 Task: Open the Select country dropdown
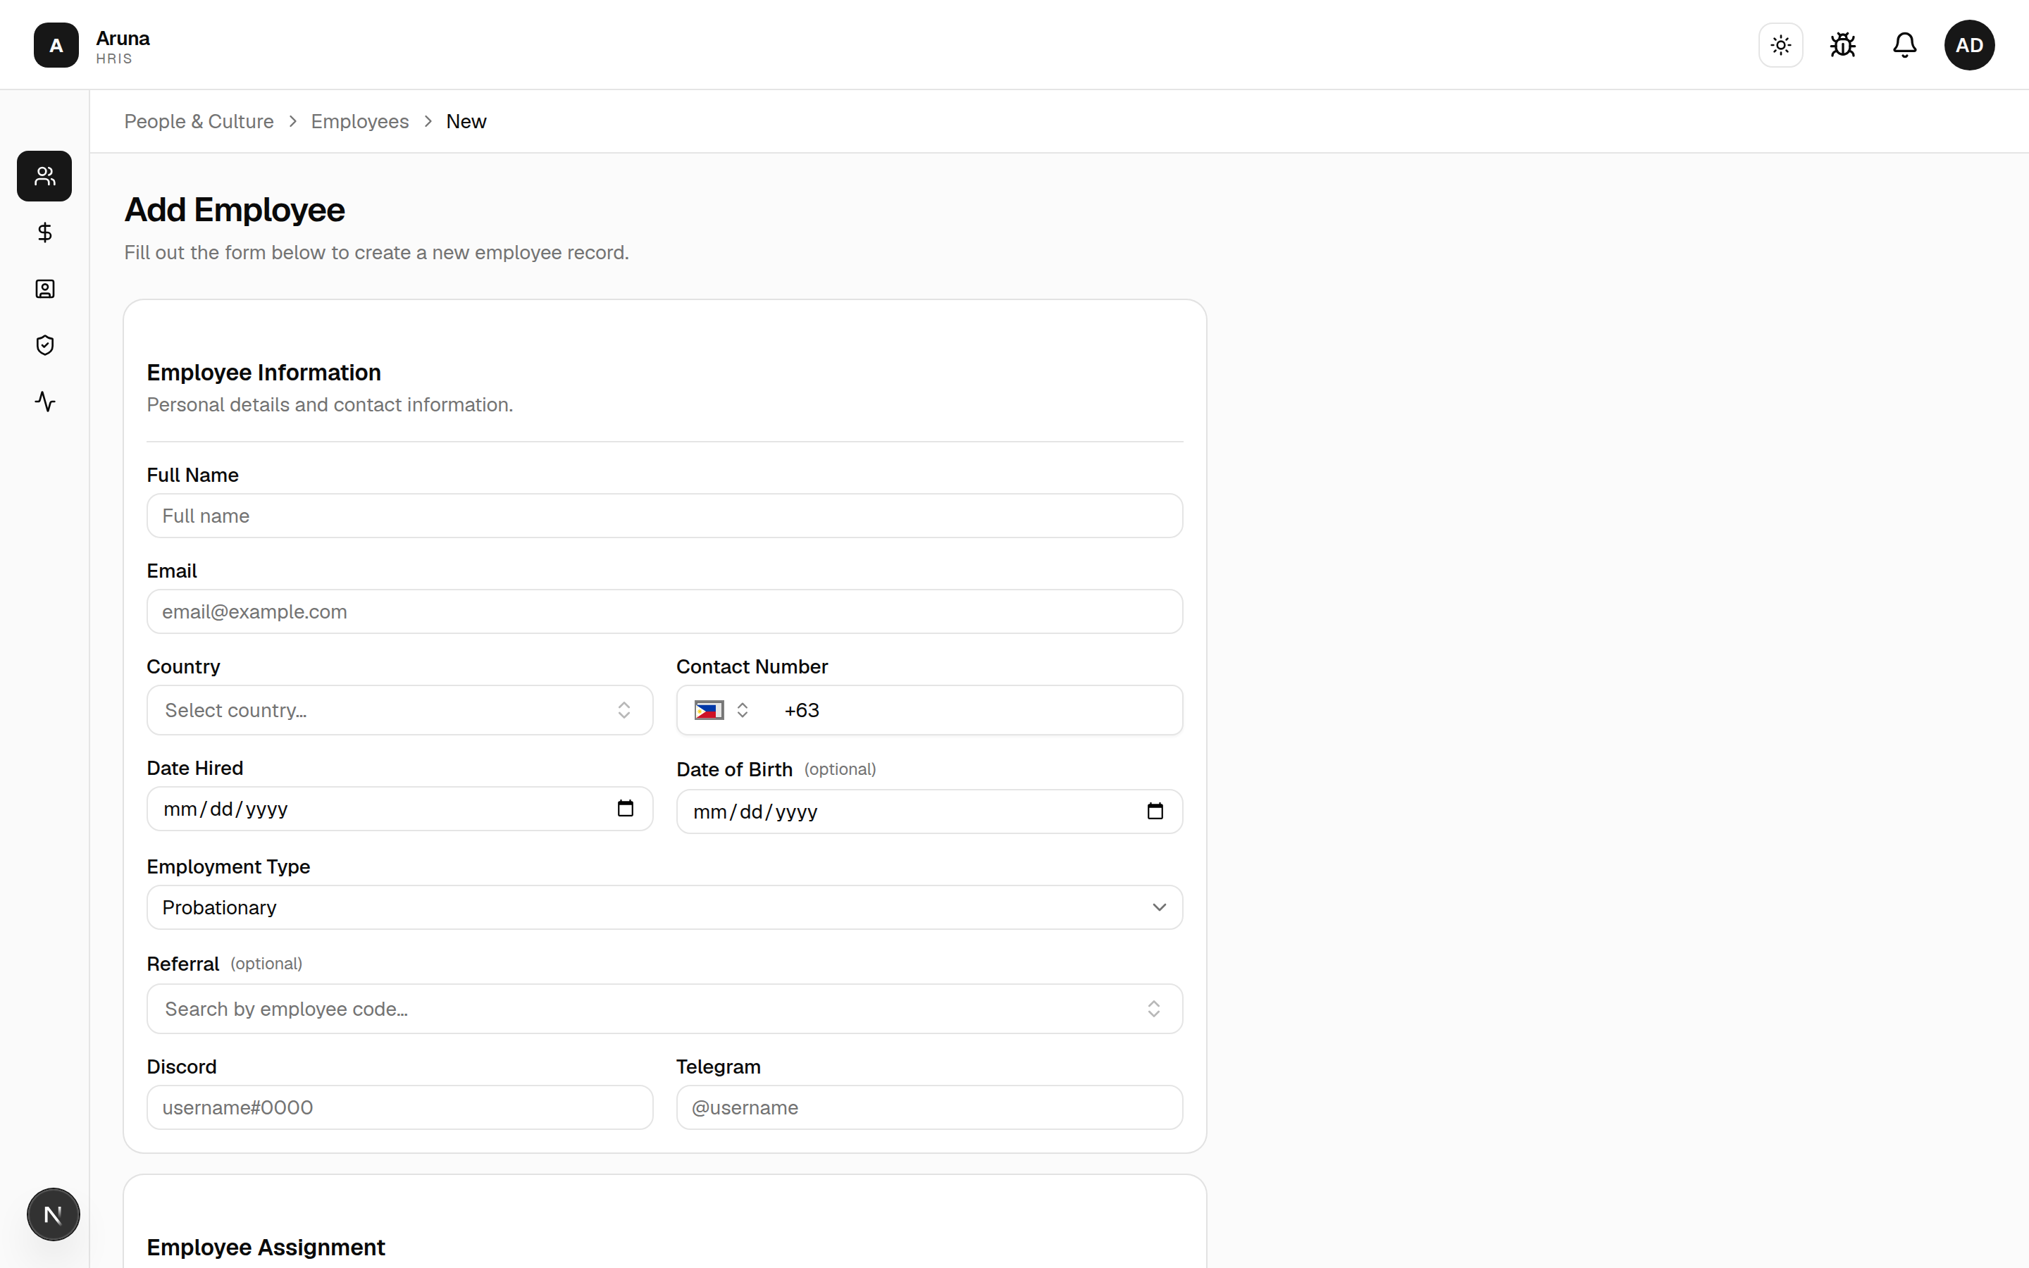(x=400, y=710)
